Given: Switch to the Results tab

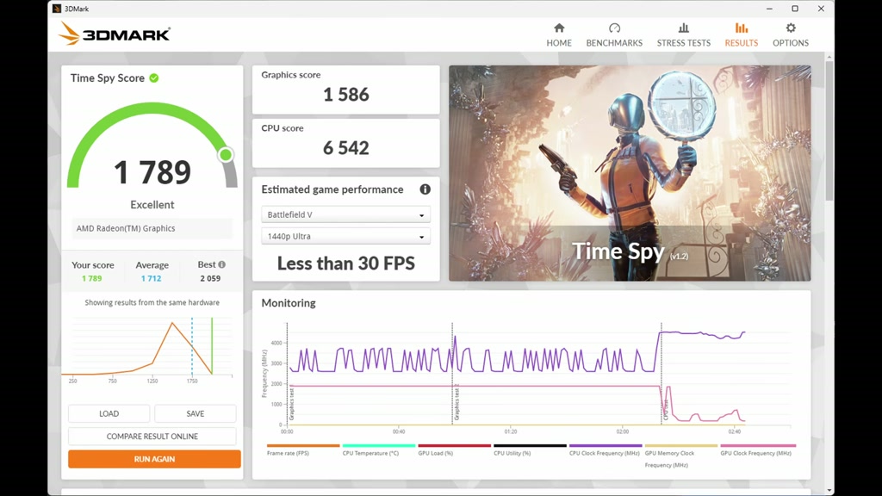Looking at the screenshot, I should click(741, 34).
